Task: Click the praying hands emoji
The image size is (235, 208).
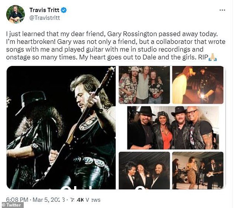Action: (x=213, y=57)
